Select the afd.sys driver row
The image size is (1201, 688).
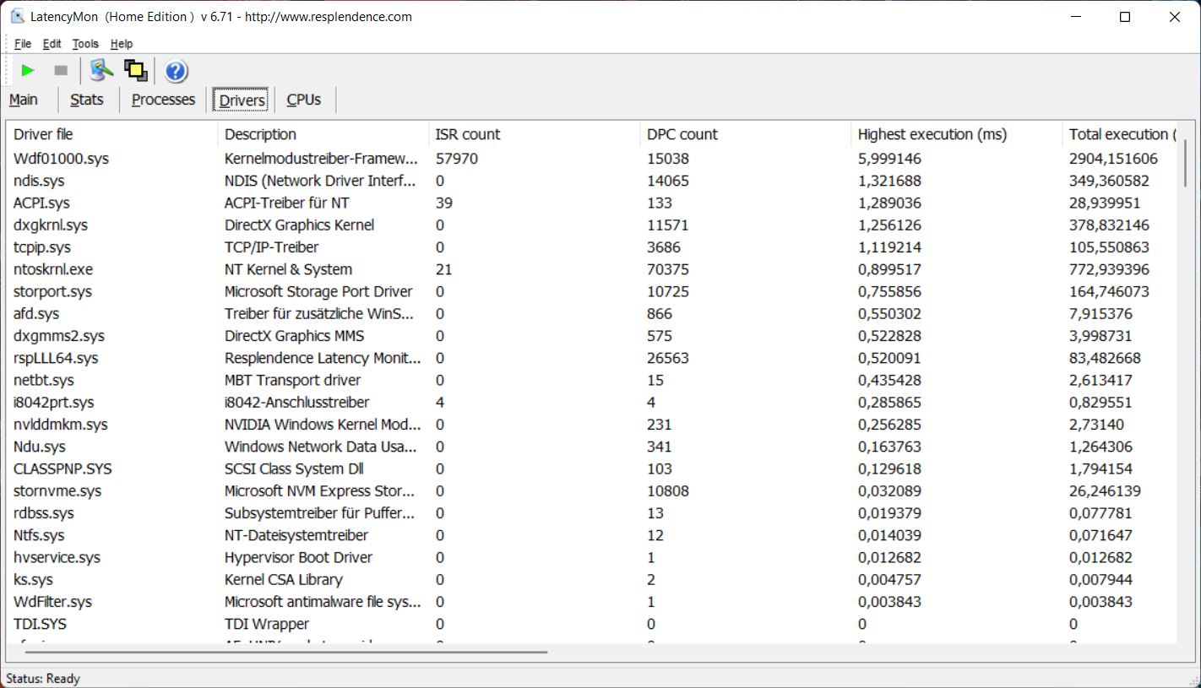(x=592, y=314)
